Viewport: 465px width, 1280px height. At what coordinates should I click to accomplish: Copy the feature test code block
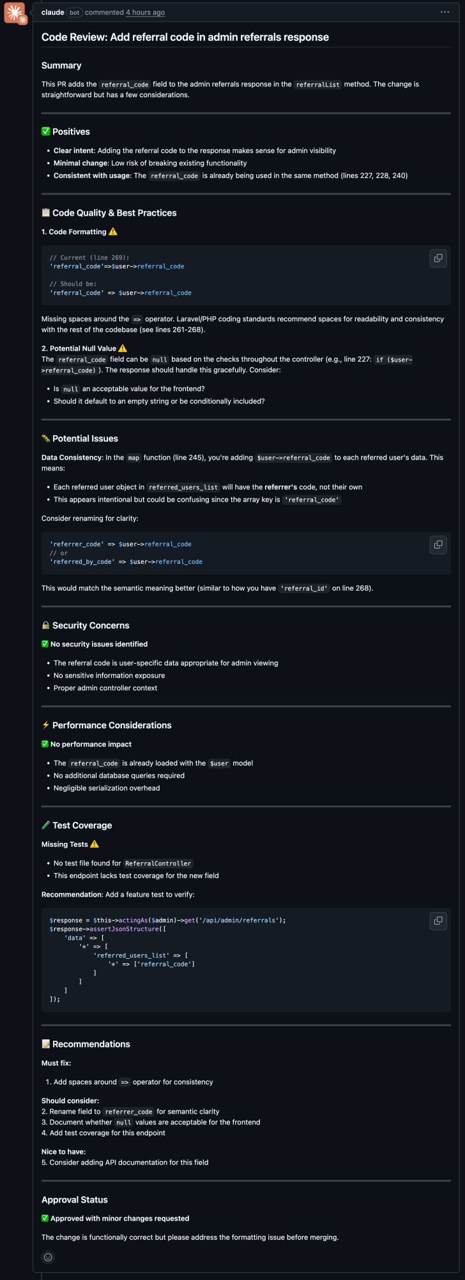point(438,921)
